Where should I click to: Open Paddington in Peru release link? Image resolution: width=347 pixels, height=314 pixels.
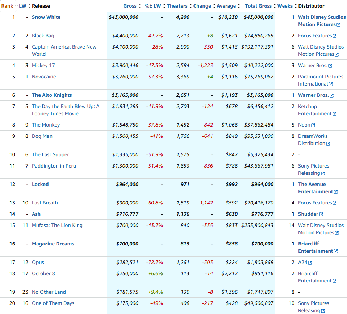coord(54,166)
